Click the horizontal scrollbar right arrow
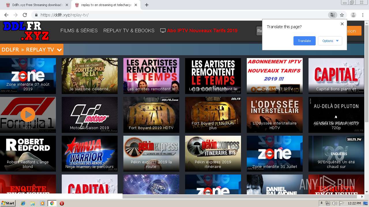Viewport: 369px width, 207px height. 362,197
